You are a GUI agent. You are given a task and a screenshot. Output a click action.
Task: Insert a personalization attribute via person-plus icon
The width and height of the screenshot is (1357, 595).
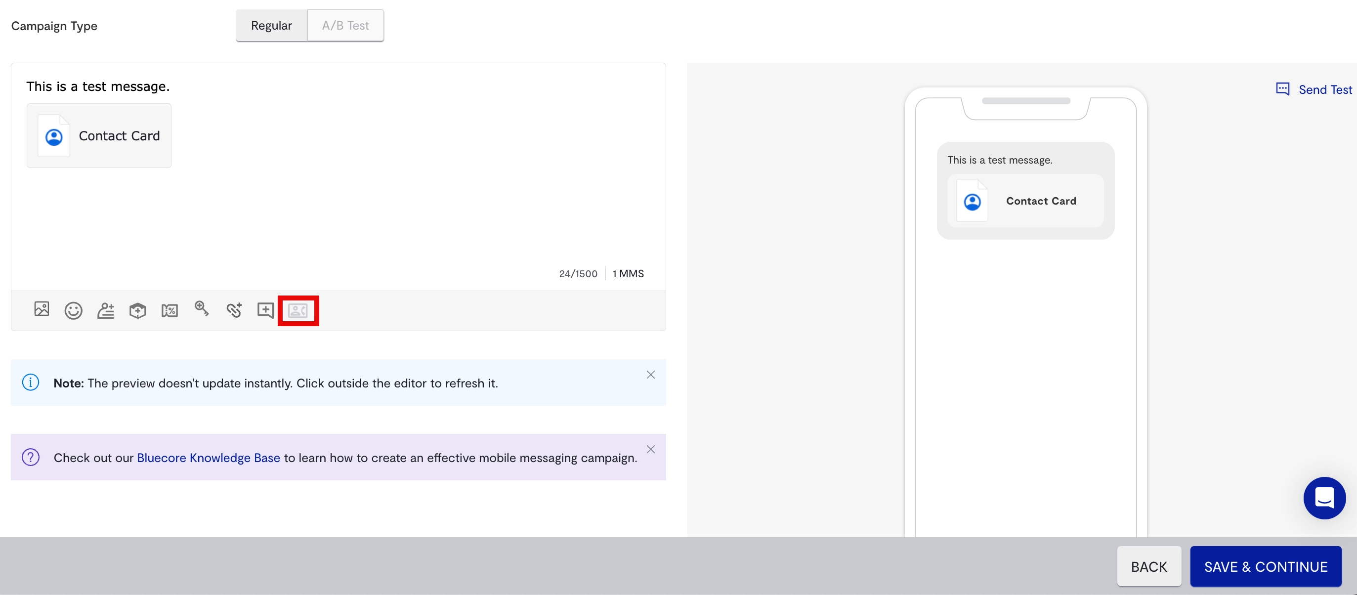(x=105, y=310)
